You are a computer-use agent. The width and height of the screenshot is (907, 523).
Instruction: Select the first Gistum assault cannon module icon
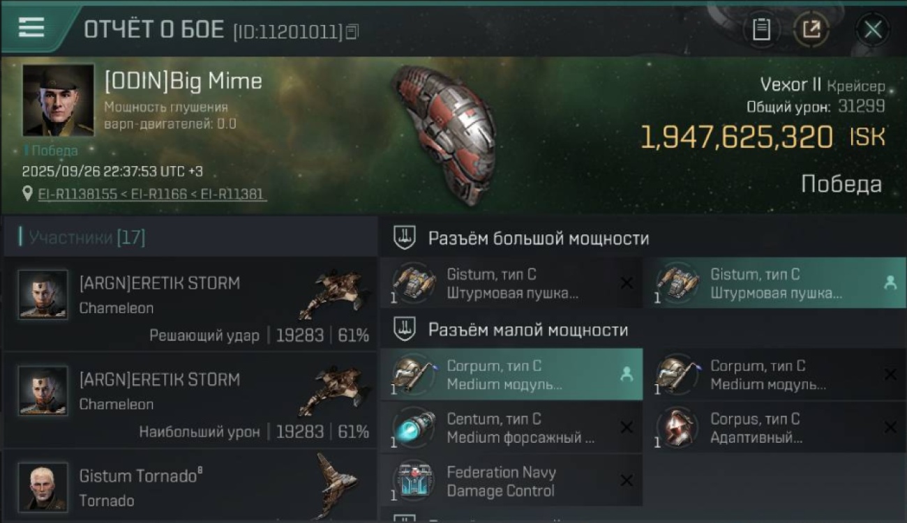413,284
